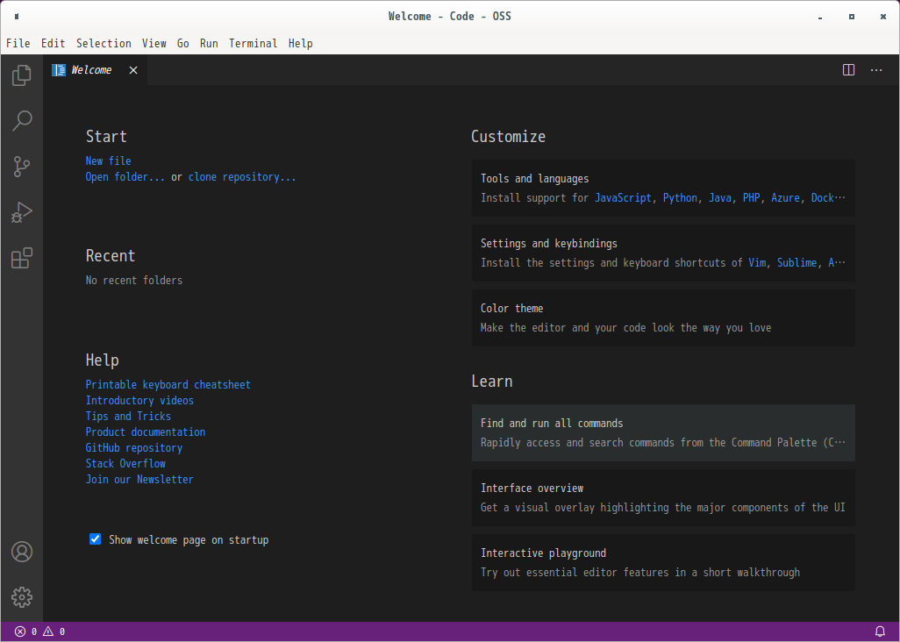This screenshot has height=642, width=900.
Task: Install Python support link
Action: (x=680, y=198)
